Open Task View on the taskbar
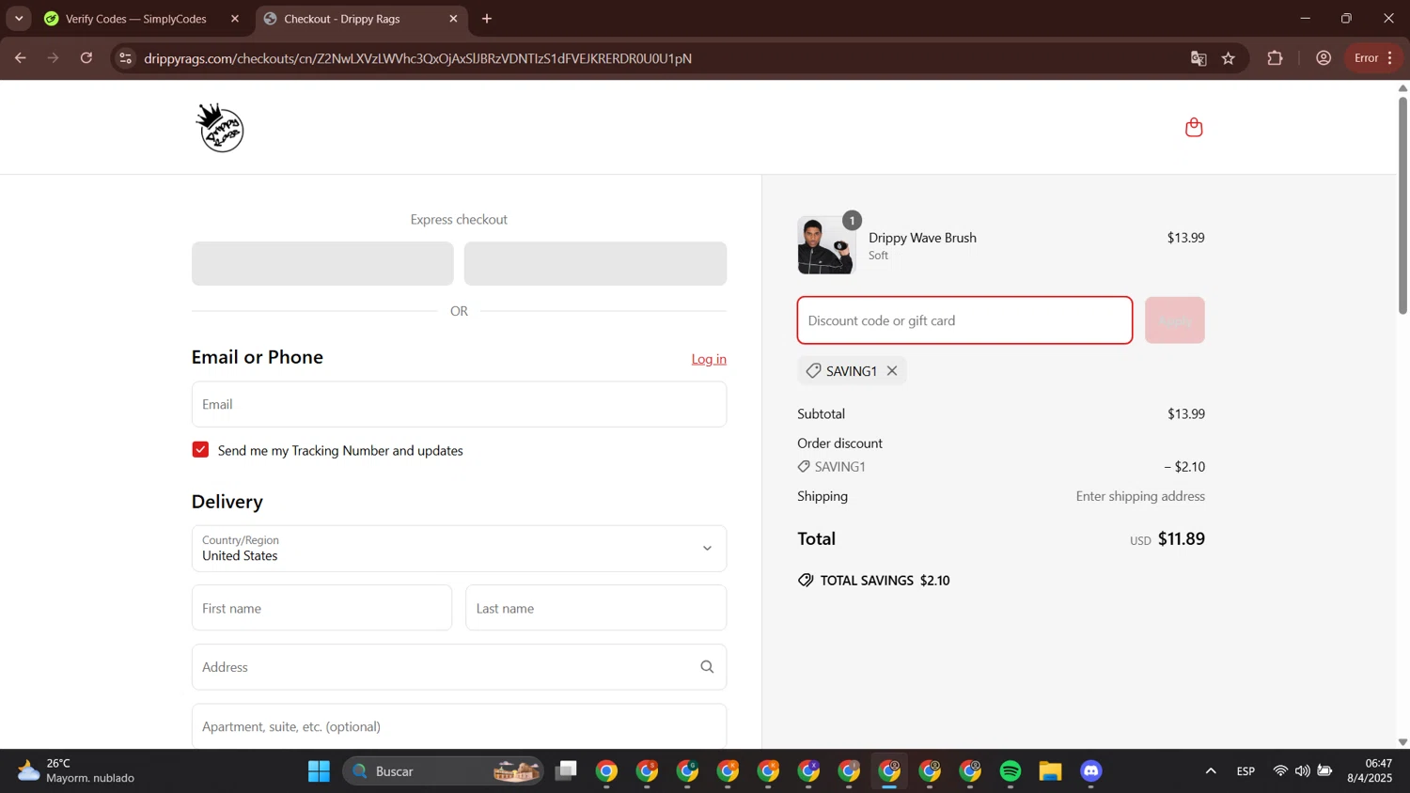Viewport: 1410px width, 793px height. coord(566,771)
